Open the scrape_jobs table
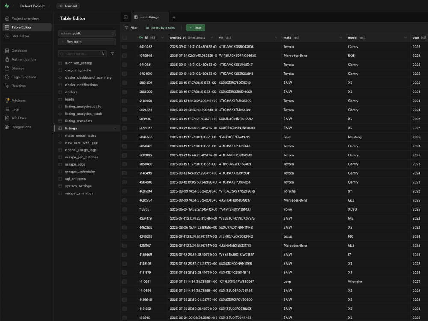Screen dimensions: 428x321 [x=75, y=164]
